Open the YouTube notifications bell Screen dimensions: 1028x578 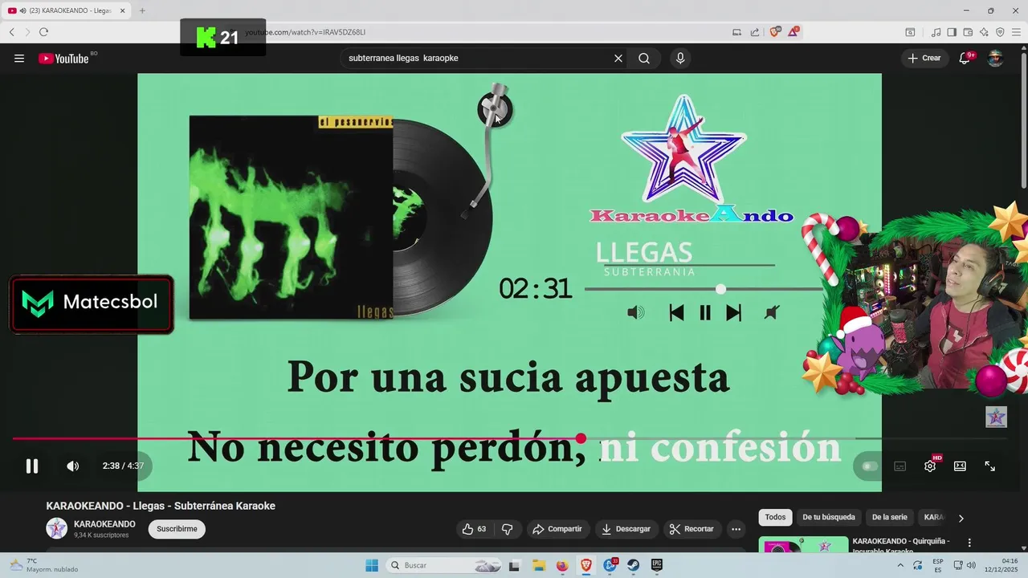click(x=965, y=58)
